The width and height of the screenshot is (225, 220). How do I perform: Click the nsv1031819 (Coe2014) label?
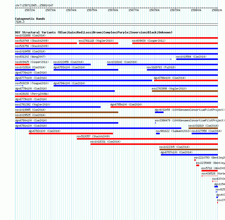[x=204, y=126]
